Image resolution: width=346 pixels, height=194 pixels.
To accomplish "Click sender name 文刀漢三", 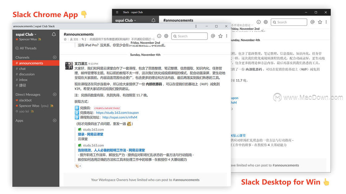I will [x=81, y=63].
